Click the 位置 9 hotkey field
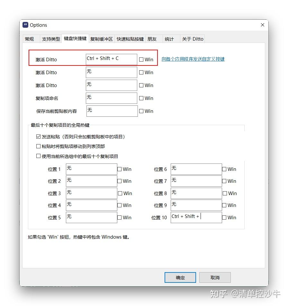 tap(196, 205)
